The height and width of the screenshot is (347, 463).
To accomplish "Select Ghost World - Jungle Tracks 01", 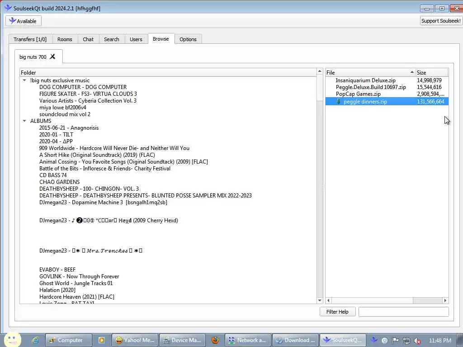I will pyautogui.click(x=76, y=283).
